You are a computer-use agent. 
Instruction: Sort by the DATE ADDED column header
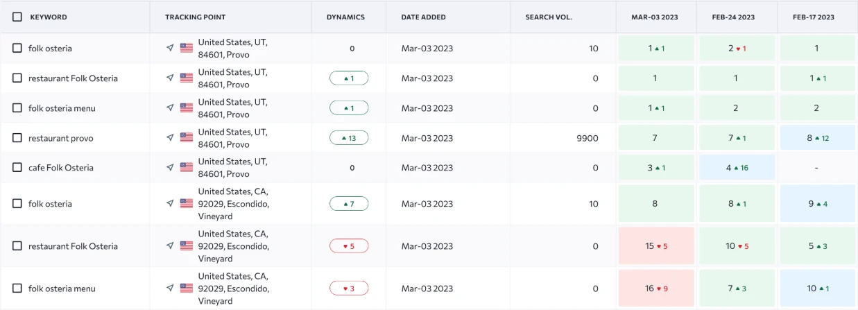pos(423,17)
